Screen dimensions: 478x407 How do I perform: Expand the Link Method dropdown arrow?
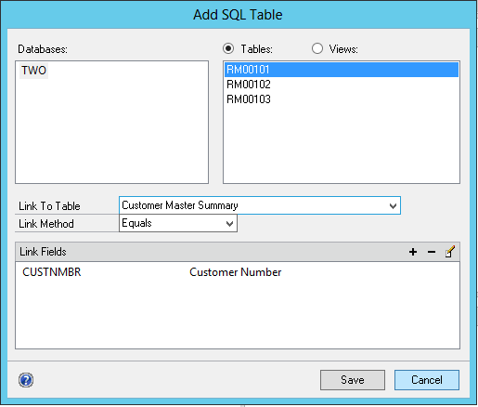tap(229, 223)
